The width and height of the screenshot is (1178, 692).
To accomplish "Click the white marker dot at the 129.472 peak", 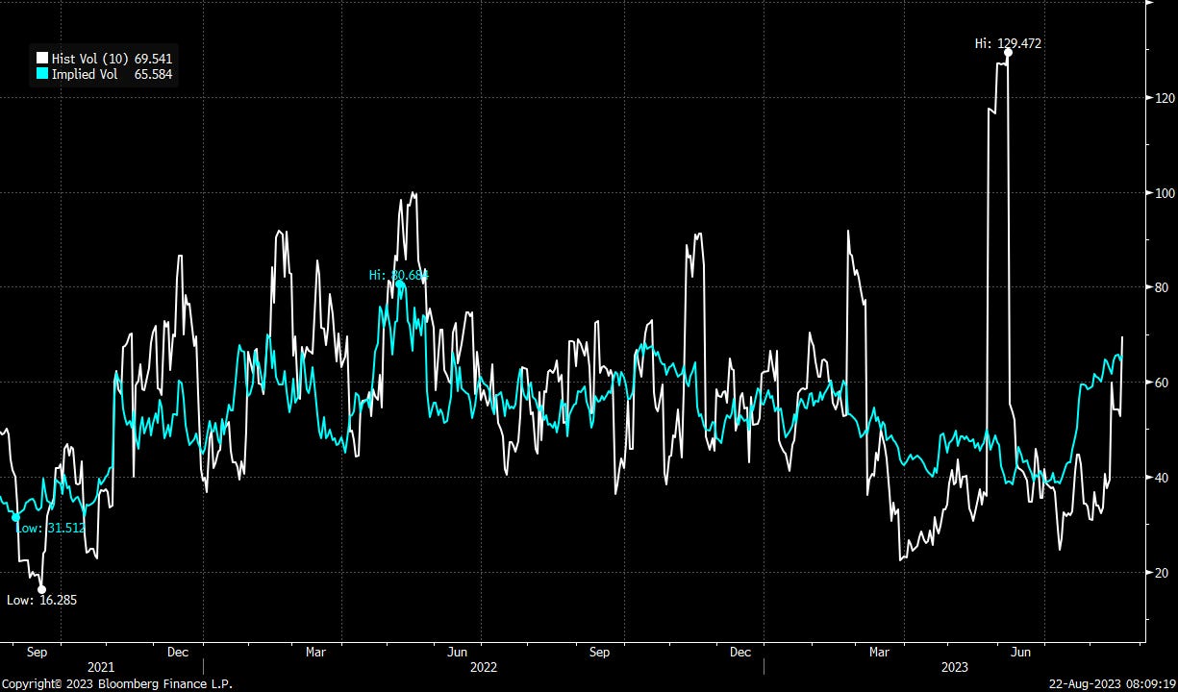I will pos(1008,53).
